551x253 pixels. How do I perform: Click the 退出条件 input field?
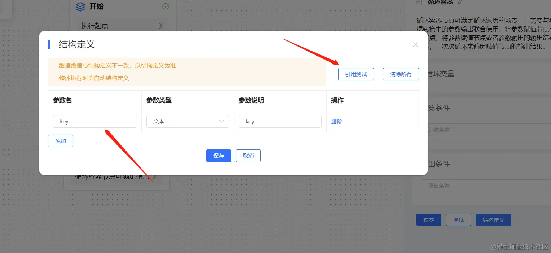(486, 186)
